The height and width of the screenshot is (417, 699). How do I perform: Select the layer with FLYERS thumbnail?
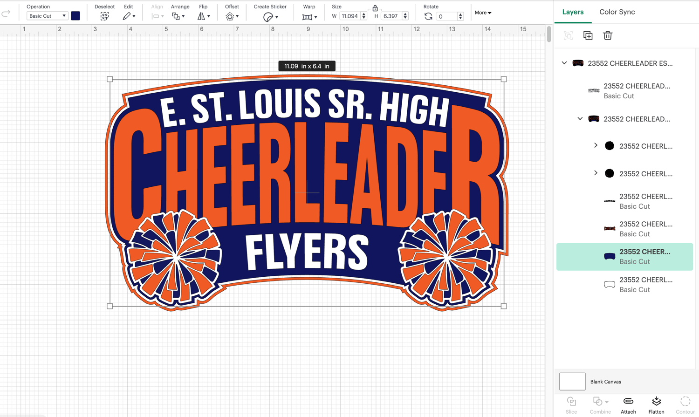click(624, 91)
